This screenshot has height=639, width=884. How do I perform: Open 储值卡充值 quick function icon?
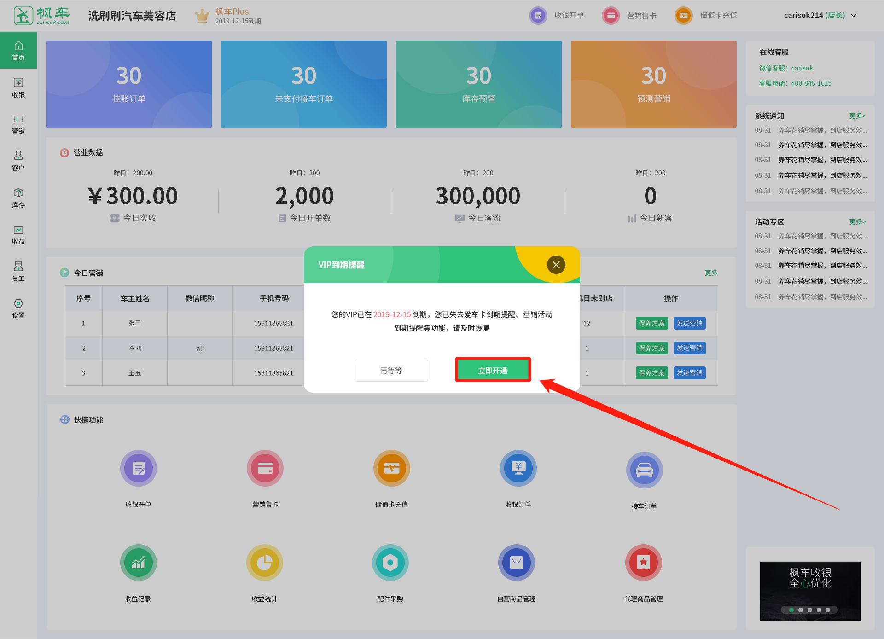pyautogui.click(x=391, y=468)
